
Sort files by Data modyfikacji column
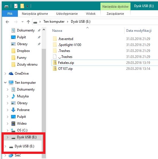[139, 31]
